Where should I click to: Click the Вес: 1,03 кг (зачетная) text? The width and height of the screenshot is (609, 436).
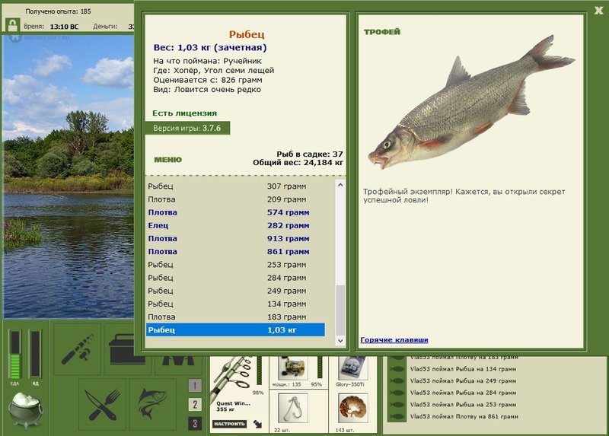coord(210,48)
